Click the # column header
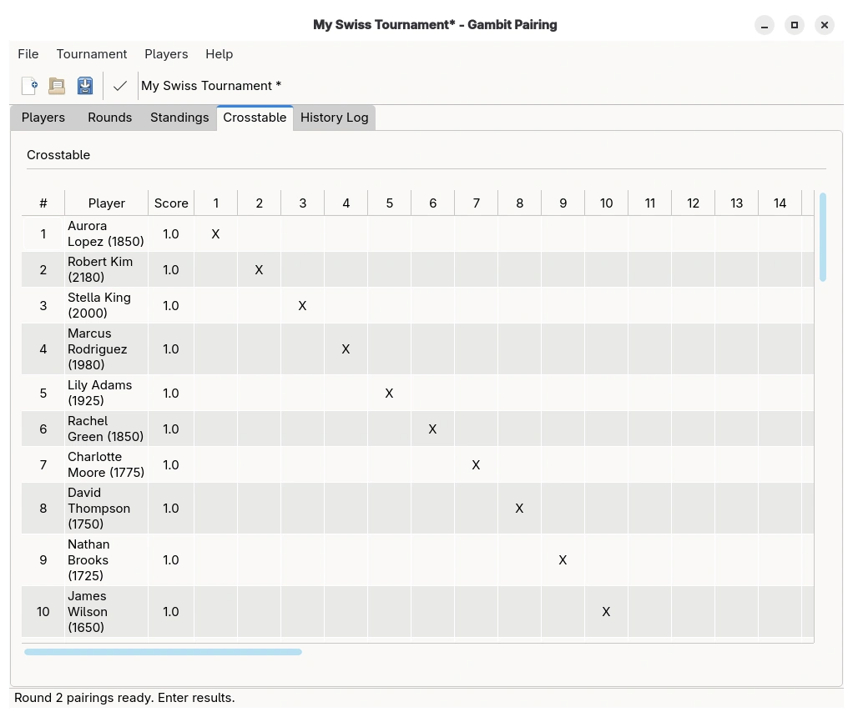The height and width of the screenshot is (717, 853). tap(43, 203)
